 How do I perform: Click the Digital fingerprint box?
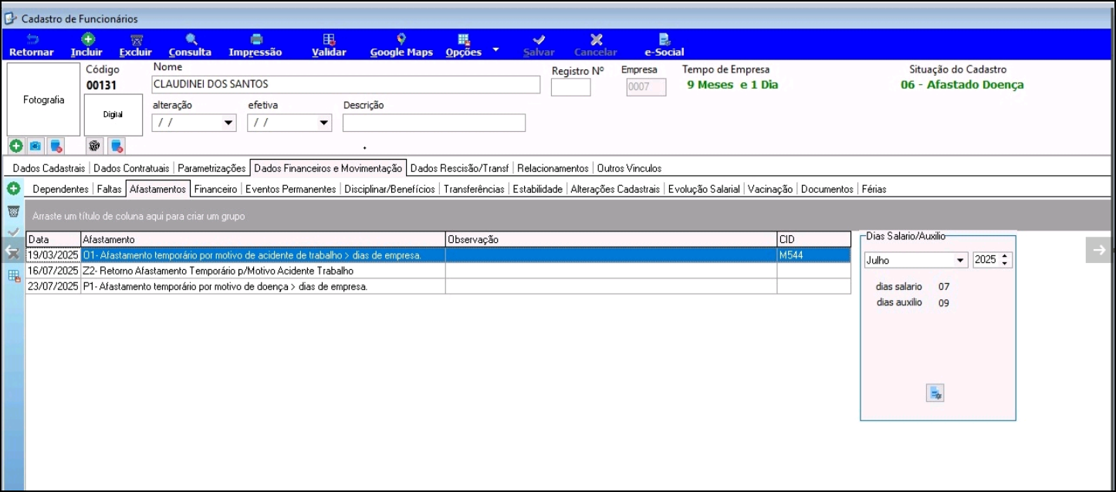tap(113, 115)
